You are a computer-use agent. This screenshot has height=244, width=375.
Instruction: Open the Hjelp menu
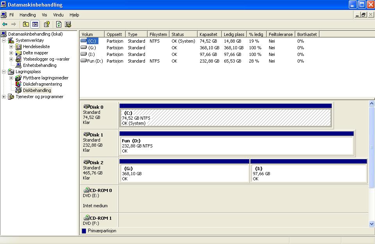74,15
